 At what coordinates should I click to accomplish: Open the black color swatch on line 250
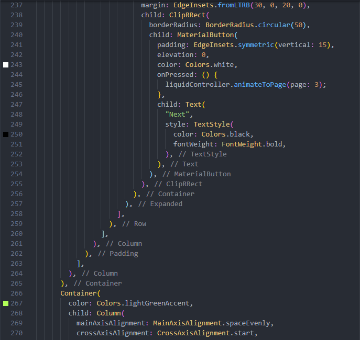6,134
